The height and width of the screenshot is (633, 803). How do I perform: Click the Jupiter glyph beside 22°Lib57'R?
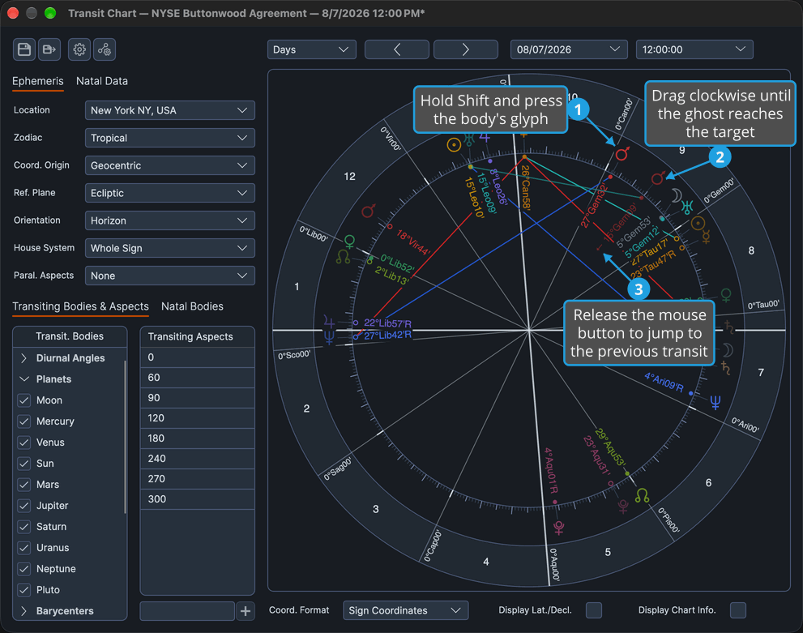click(329, 323)
